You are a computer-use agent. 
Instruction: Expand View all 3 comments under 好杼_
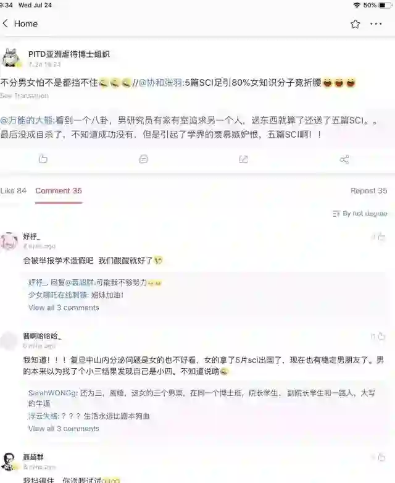click(x=64, y=308)
